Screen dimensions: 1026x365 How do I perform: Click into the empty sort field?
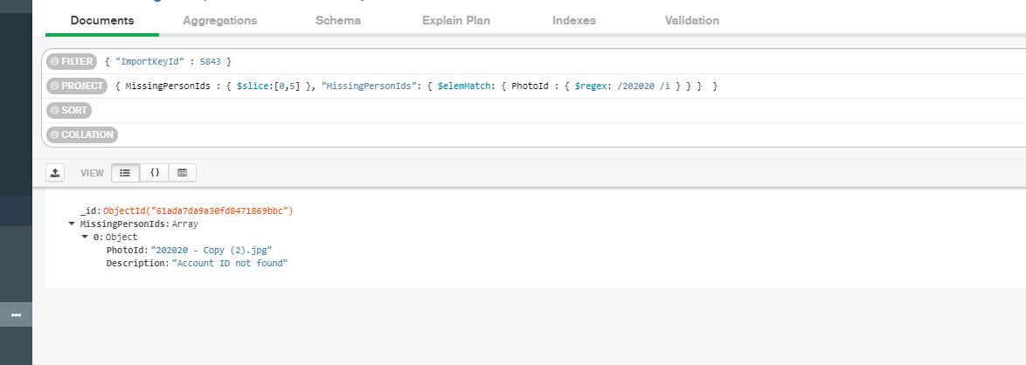coord(559,110)
